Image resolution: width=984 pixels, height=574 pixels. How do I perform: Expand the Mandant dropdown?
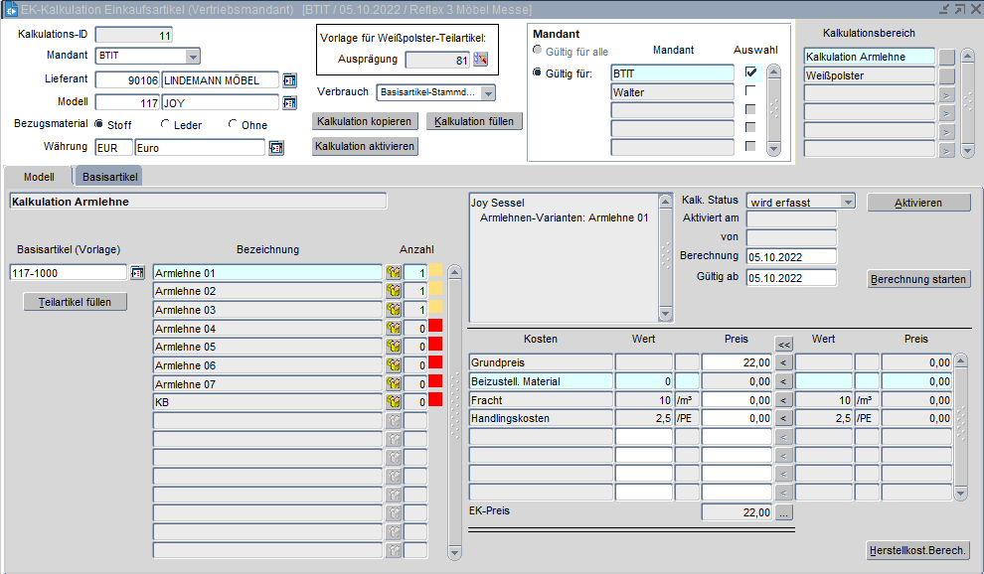click(x=193, y=57)
